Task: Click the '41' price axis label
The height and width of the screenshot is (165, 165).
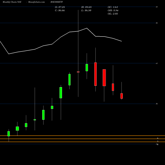Action: click(157, 63)
